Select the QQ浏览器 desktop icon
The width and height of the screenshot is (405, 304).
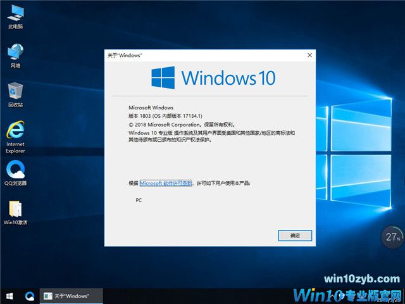(x=15, y=173)
